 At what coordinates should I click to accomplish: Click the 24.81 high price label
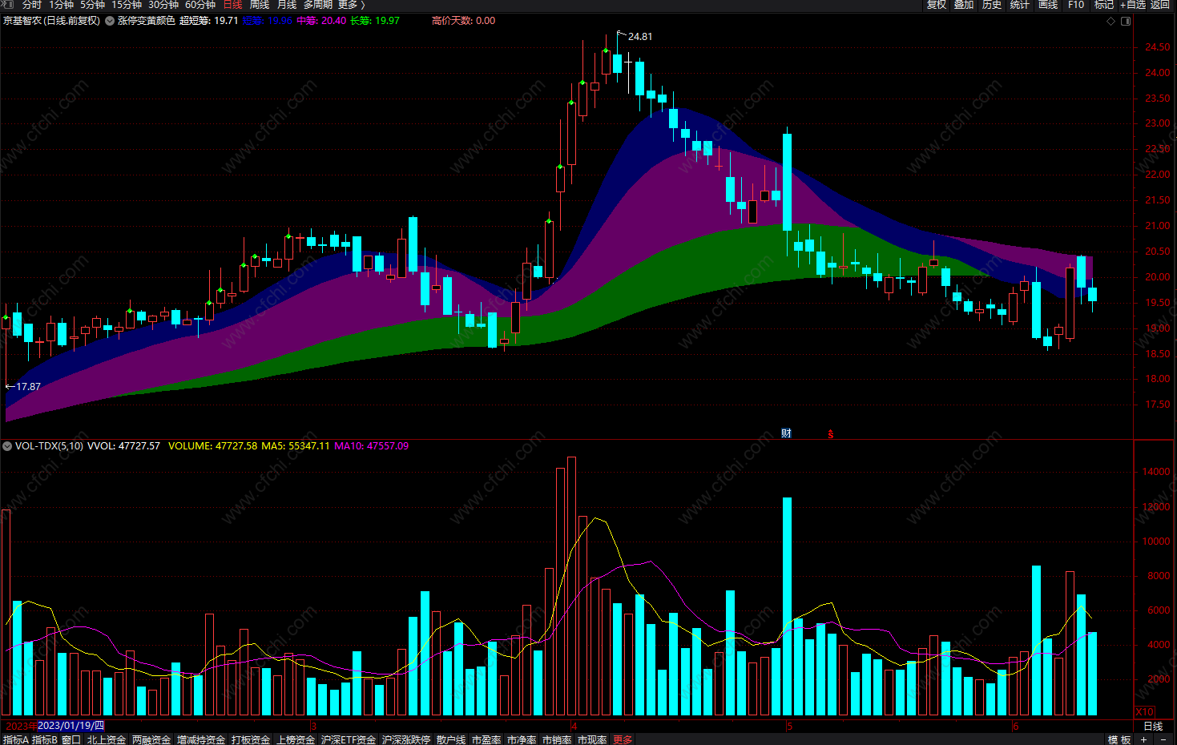pyautogui.click(x=640, y=37)
